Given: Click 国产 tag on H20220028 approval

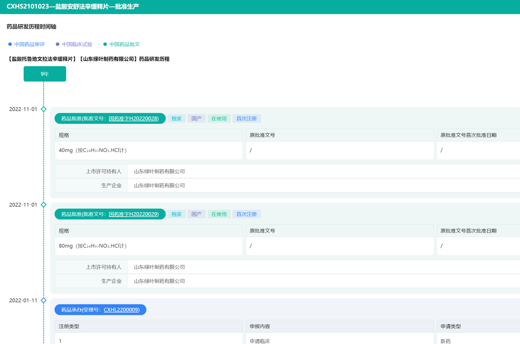Looking at the screenshot, I should [196, 119].
